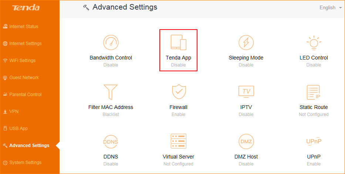Open WiFi Settings from sidebar
Viewport: 345px width, 174px height.
tap(22, 61)
